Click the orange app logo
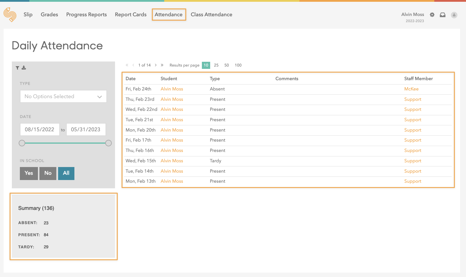Image resolution: width=466 pixels, height=277 pixels. tap(10, 14)
